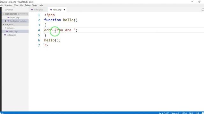The height and width of the screenshot is (114, 204).
Task: Click line number 6 in gutter
Action: click(39, 40)
